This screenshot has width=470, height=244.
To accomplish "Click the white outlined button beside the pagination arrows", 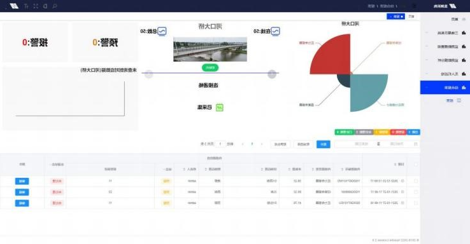I will (280, 144).
